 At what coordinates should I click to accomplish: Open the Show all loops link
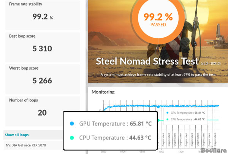[x=16, y=135]
